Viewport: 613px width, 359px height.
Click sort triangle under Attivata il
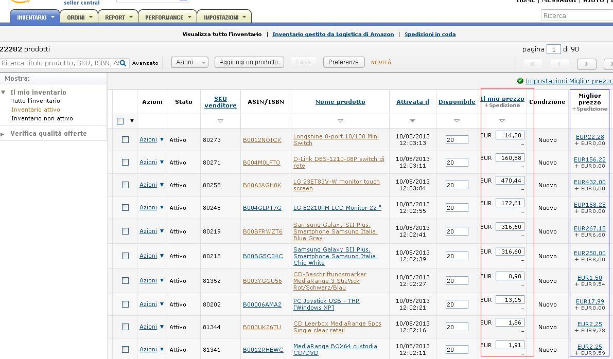click(x=412, y=121)
